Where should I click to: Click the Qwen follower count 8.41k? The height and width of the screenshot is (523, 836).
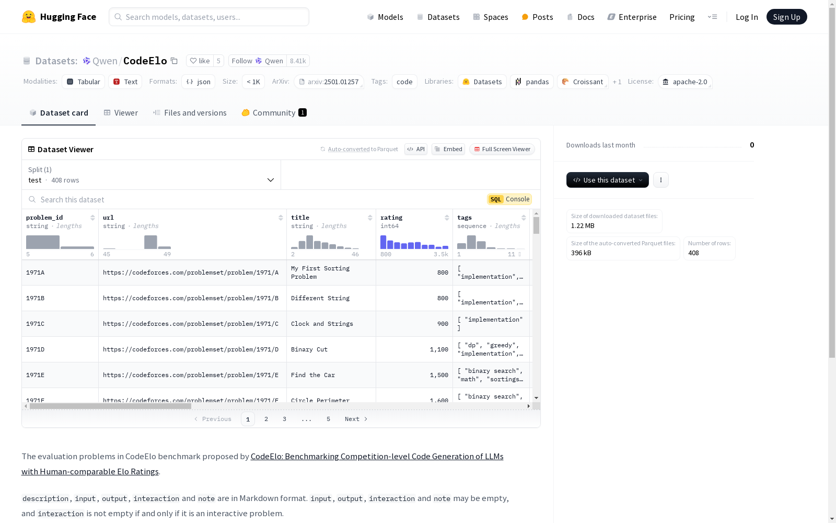(298, 61)
